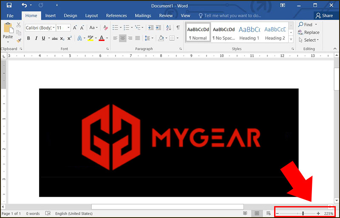
Task: Click the Redo/Repeat icon
Action: click(41, 5)
